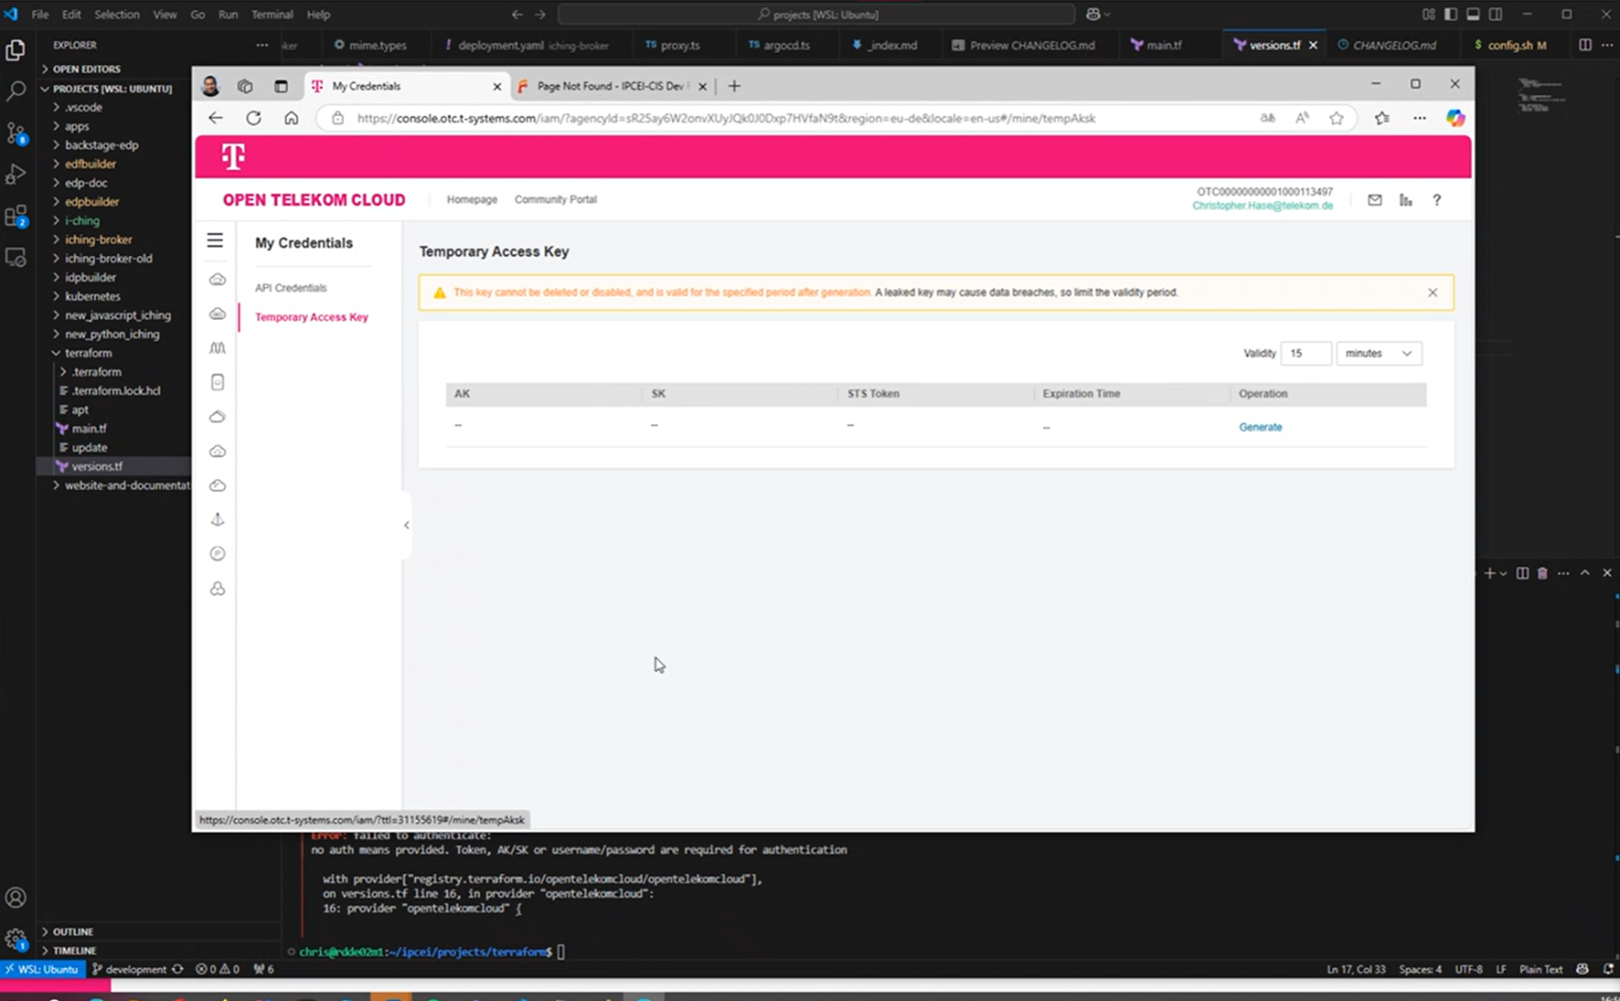Image resolution: width=1620 pixels, height=1001 pixels.
Task: Open the Terminal menu
Action: [x=272, y=15]
